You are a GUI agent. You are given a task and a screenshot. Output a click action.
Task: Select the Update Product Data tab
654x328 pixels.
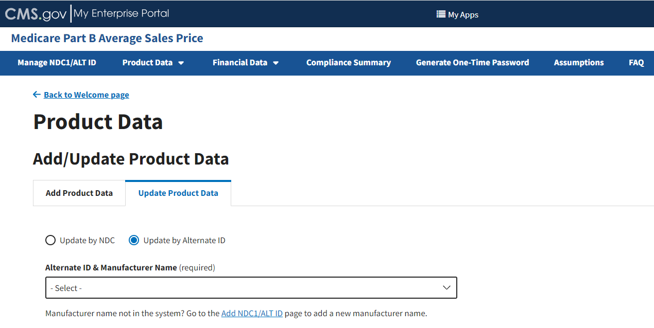coord(178,193)
